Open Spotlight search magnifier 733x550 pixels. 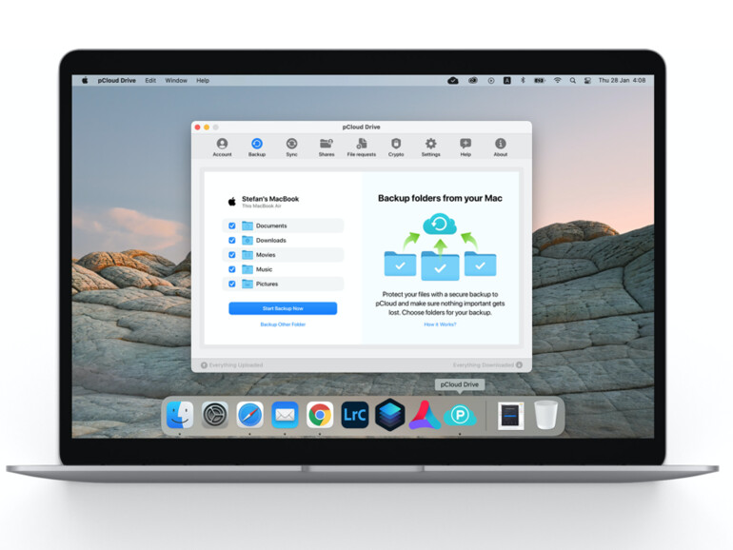tap(573, 80)
